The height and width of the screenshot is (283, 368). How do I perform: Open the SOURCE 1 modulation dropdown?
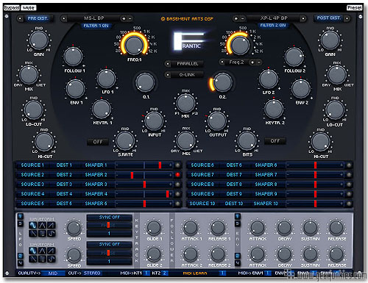[32, 165]
